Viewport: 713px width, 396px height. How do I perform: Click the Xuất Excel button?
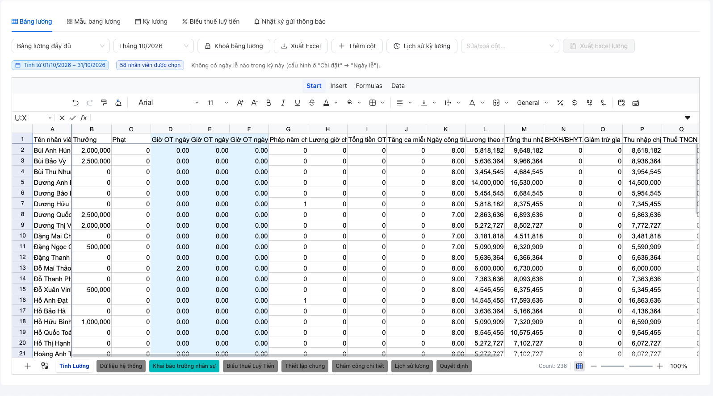[301, 46]
